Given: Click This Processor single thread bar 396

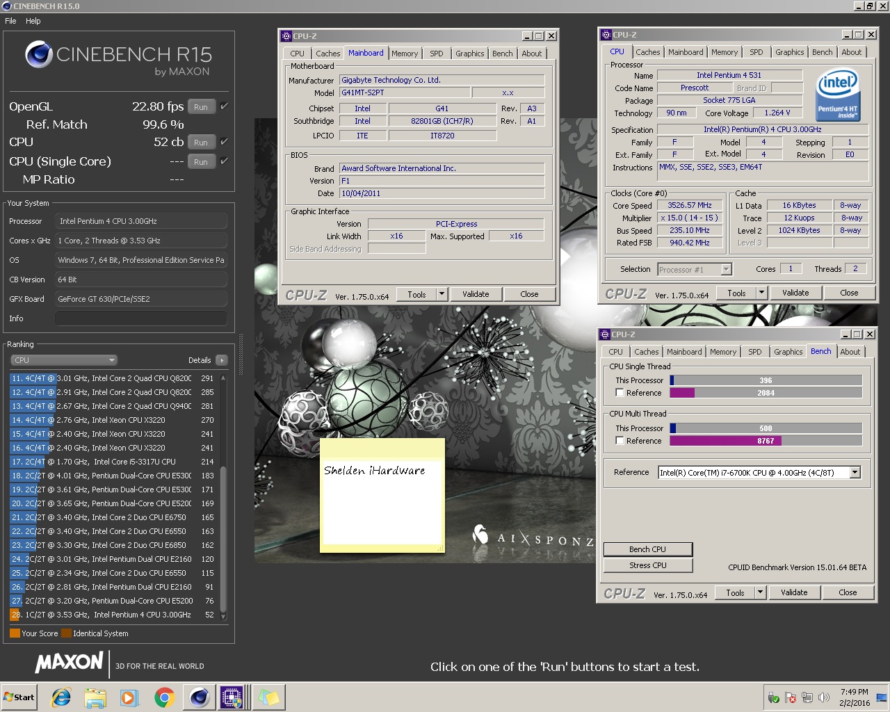Looking at the screenshot, I should 766,380.
